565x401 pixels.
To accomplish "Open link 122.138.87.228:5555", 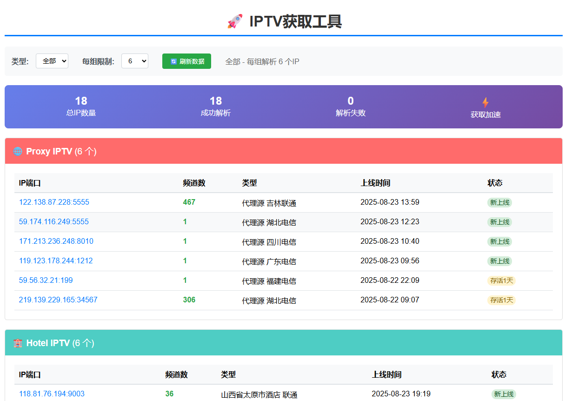I will pos(54,202).
